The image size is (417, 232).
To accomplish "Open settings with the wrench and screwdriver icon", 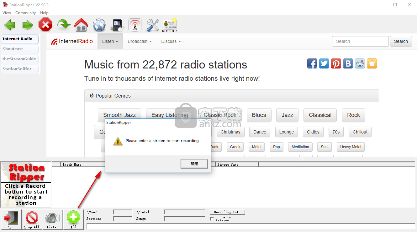I will [x=153, y=25].
